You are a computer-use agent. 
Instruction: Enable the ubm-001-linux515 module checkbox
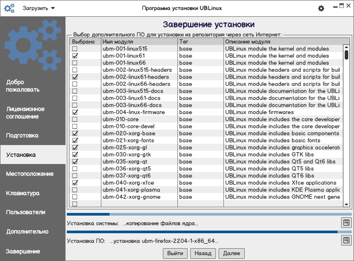75,49
